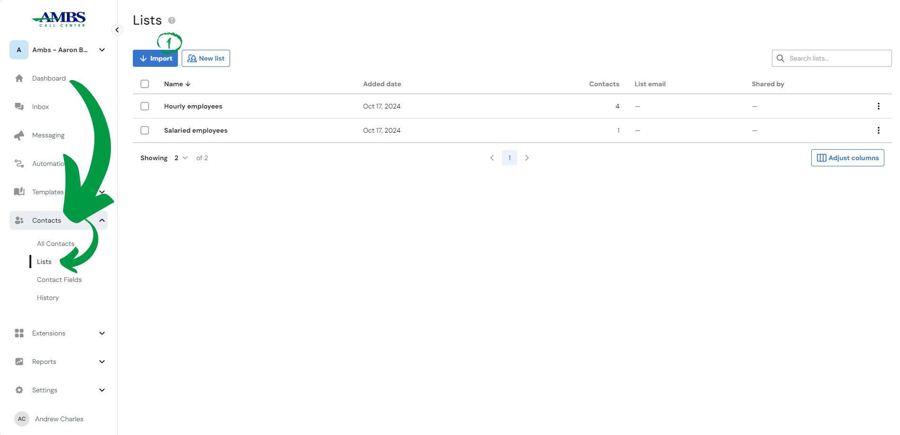Open actions menu for Hourly employees row
Screen dimensions: 900x435
click(x=878, y=106)
